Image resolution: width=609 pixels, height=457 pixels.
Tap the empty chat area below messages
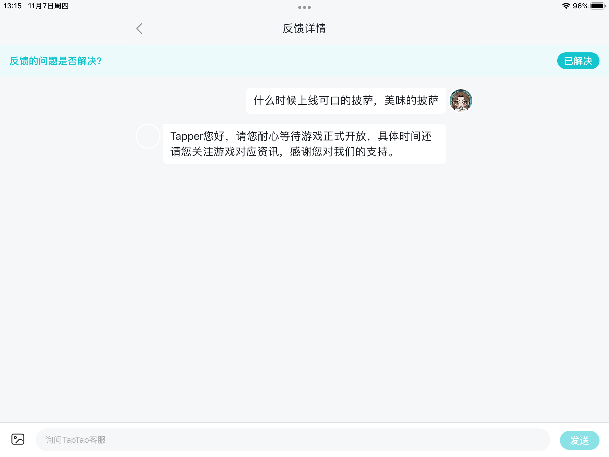pyautogui.click(x=304, y=292)
